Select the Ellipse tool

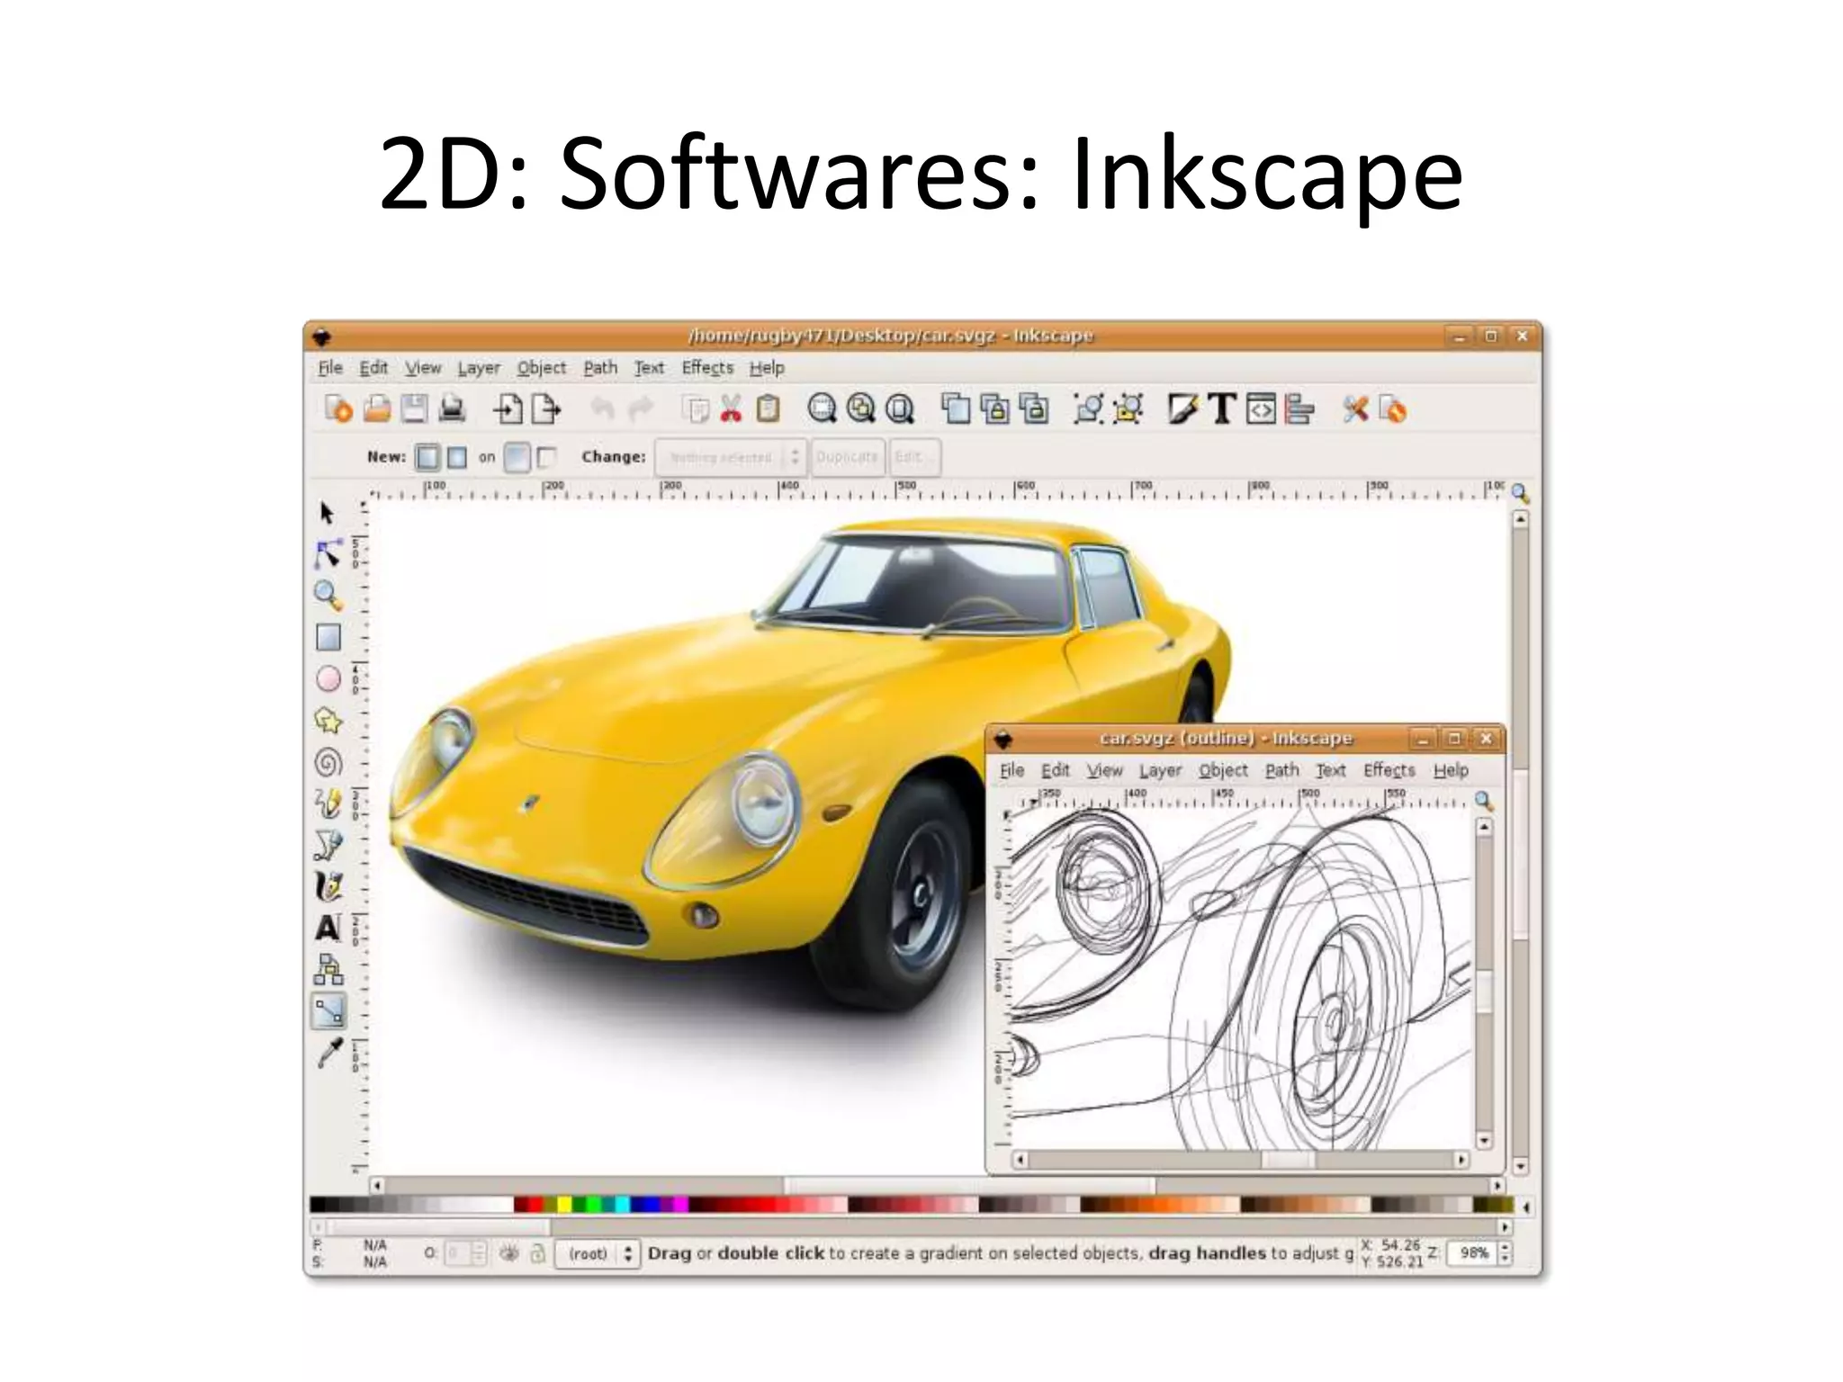tap(328, 678)
